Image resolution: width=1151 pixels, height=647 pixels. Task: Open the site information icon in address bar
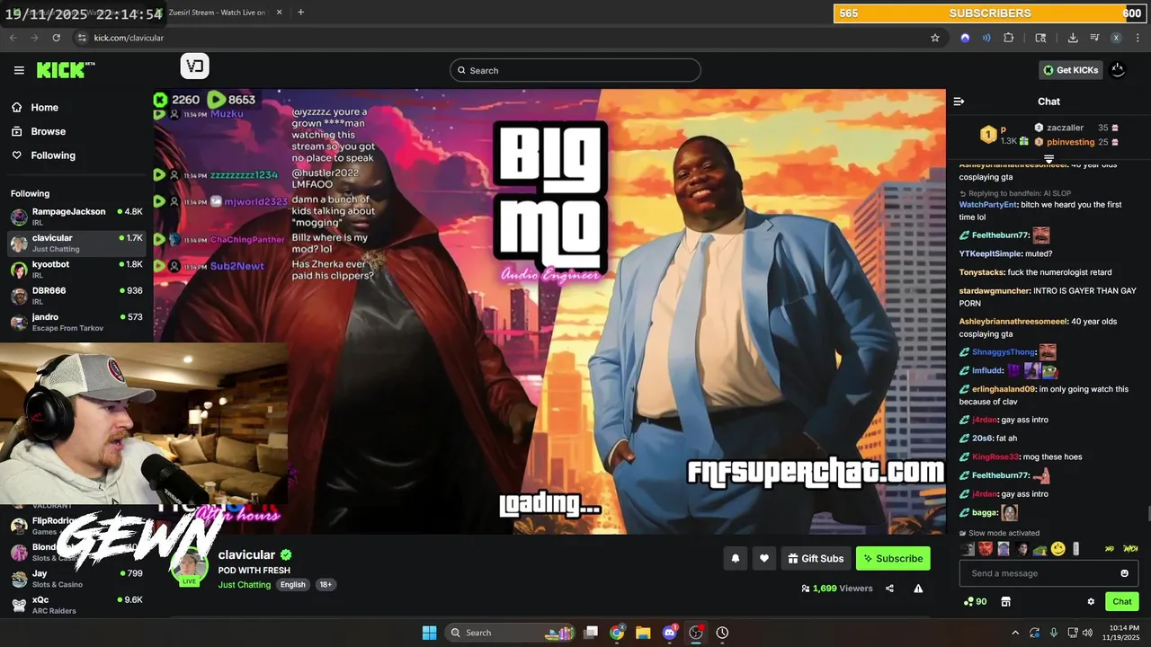pyautogui.click(x=82, y=38)
